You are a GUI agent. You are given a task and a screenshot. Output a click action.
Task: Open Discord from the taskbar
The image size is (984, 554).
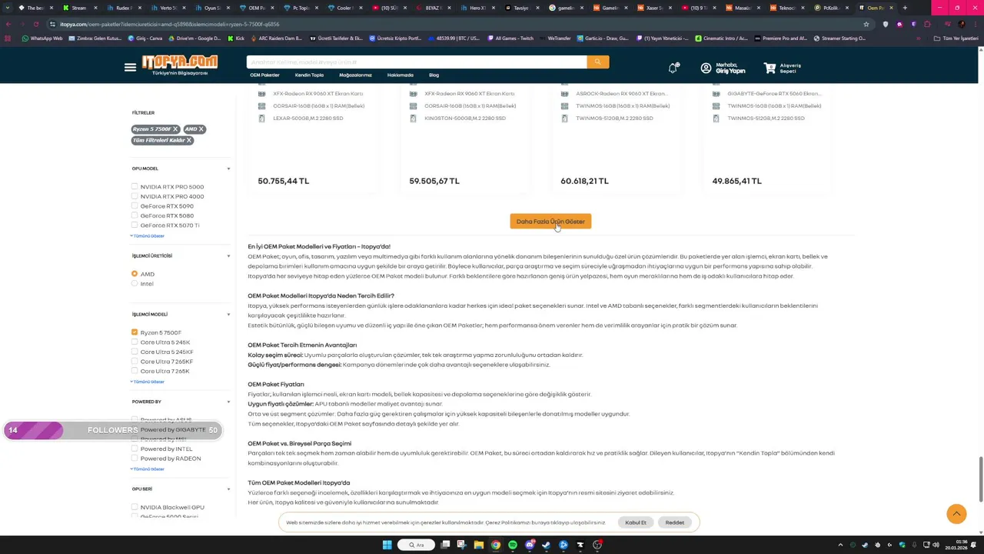(530, 545)
